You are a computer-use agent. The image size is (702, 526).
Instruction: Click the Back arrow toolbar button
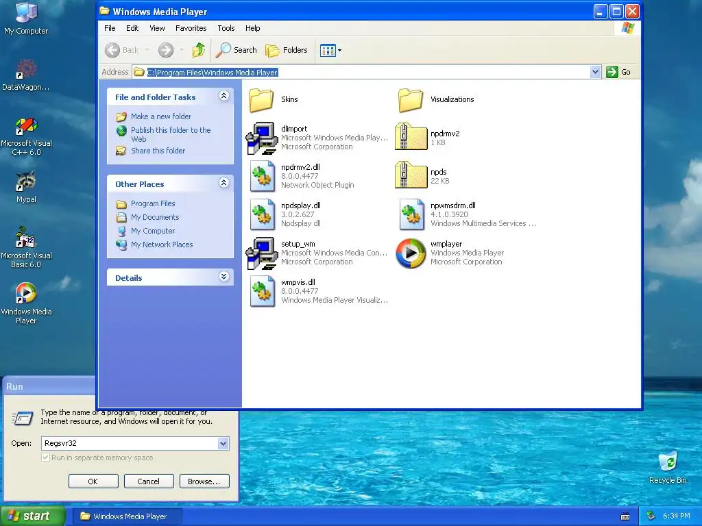coord(122,50)
